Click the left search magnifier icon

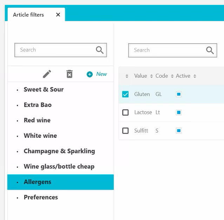tap(100, 50)
